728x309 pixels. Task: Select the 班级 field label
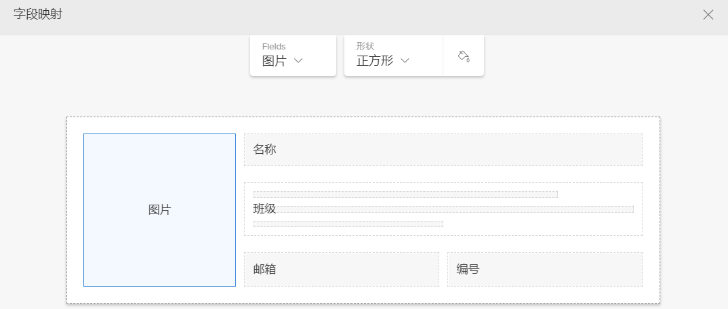click(264, 209)
